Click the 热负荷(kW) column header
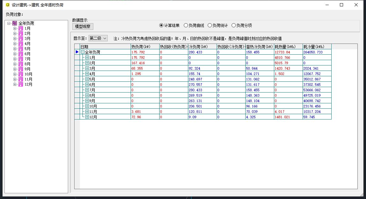The height and width of the screenshot is (199, 366). (145, 47)
